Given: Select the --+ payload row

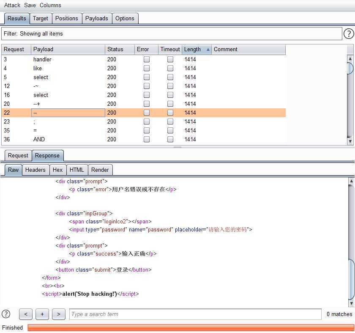Looking at the screenshot, I should [144, 104].
